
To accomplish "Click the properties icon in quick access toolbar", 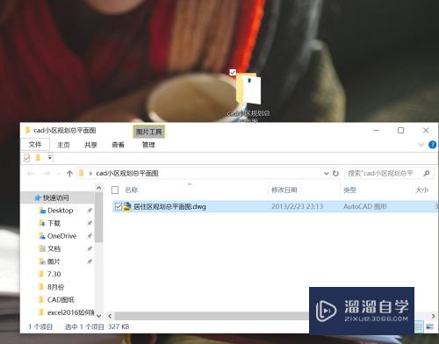I will point(26,158).
